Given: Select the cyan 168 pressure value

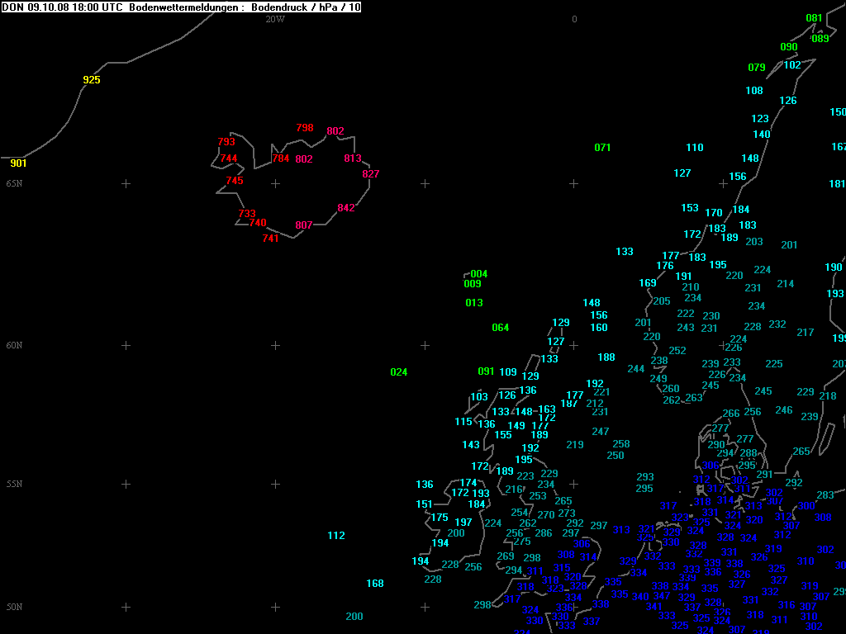Looking at the screenshot, I should 375,584.
